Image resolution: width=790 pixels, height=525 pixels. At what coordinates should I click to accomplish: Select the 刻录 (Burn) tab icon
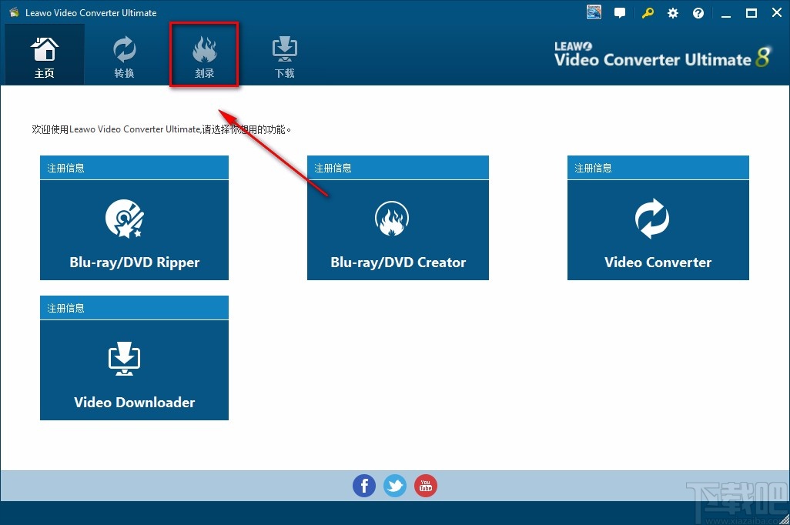pyautogui.click(x=204, y=52)
